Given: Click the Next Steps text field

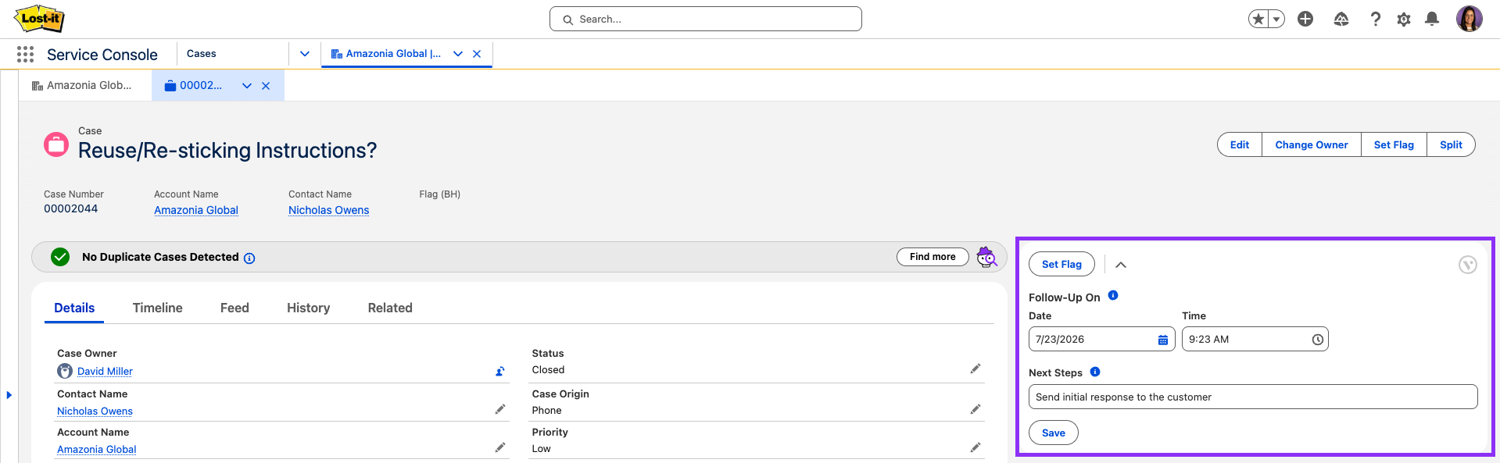Looking at the screenshot, I should (1253, 397).
